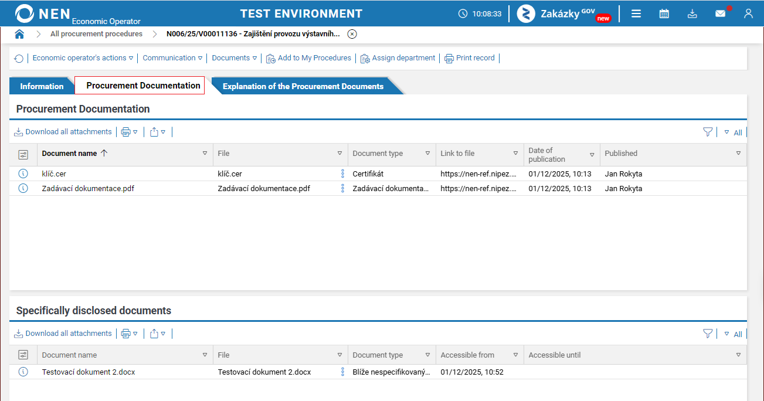Expand Communication menu
The image size is (764, 401).
click(172, 58)
